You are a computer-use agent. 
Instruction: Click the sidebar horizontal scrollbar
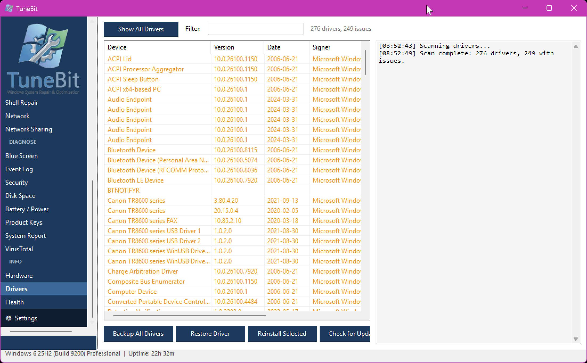(41, 332)
